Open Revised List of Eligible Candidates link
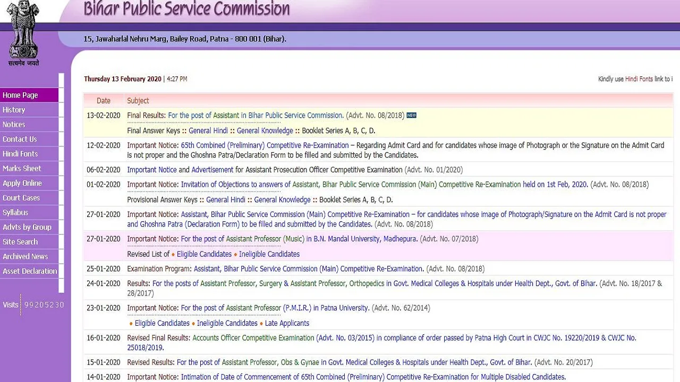Viewport: 680px width, 382px height. click(204, 254)
